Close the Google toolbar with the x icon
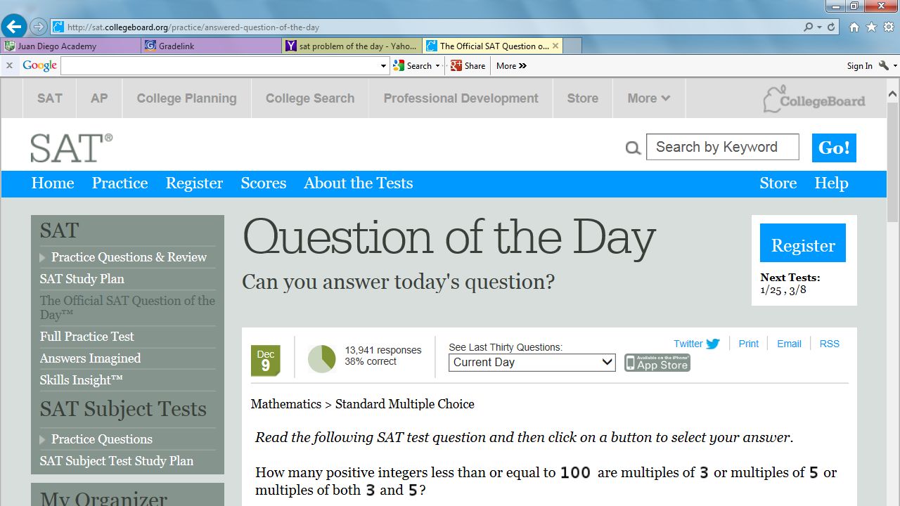 [x=9, y=65]
